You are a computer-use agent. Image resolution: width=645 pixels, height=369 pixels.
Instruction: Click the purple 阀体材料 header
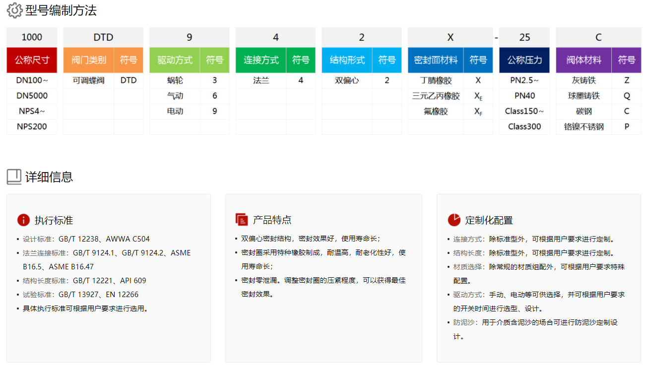(583, 60)
